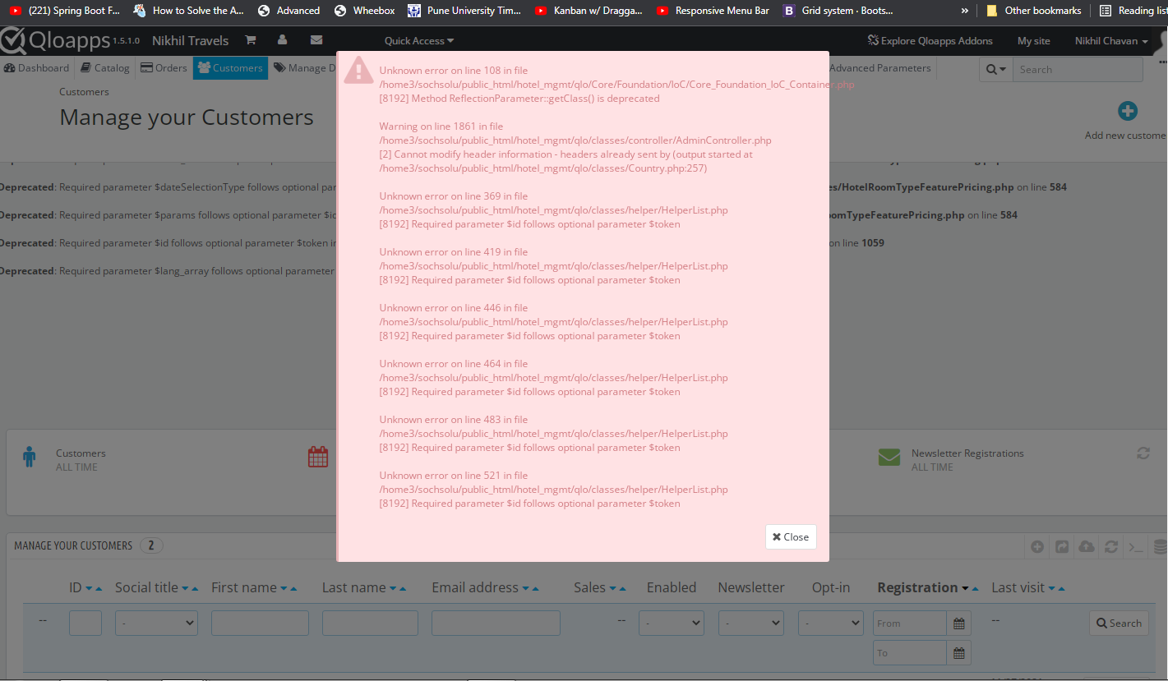Click the SQL query terminal icon
Image resolution: width=1168 pixels, height=681 pixels.
coord(1136,546)
